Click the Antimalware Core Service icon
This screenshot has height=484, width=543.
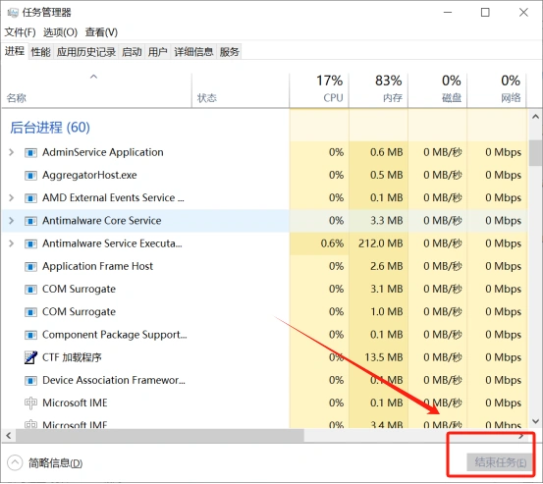(x=30, y=221)
